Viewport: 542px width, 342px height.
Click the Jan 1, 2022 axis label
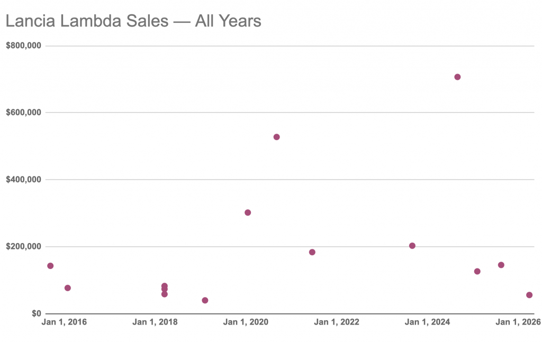pyautogui.click(x=337, y=322)
